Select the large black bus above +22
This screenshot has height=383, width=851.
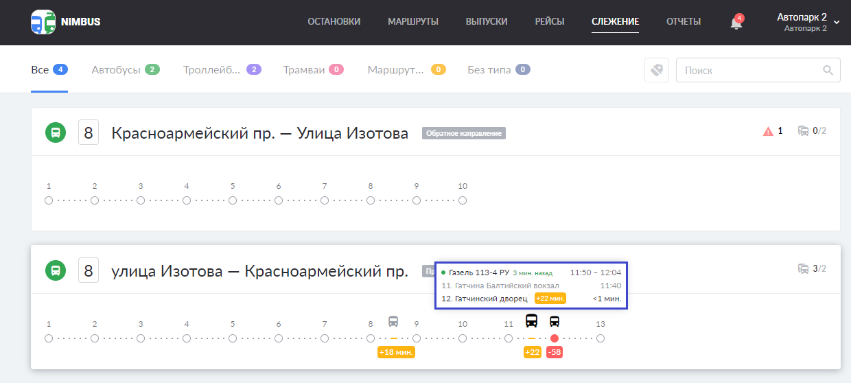point(532,321)
